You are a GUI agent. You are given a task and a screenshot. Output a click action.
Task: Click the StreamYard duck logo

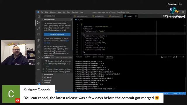tap(175, 11)
